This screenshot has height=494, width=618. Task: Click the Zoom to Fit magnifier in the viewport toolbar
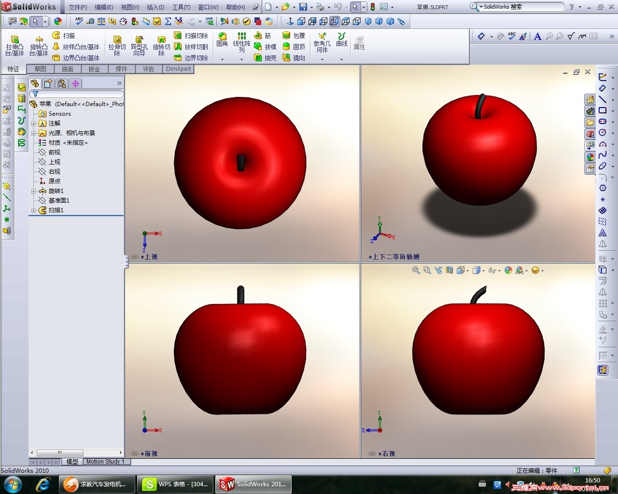[416, 271]
